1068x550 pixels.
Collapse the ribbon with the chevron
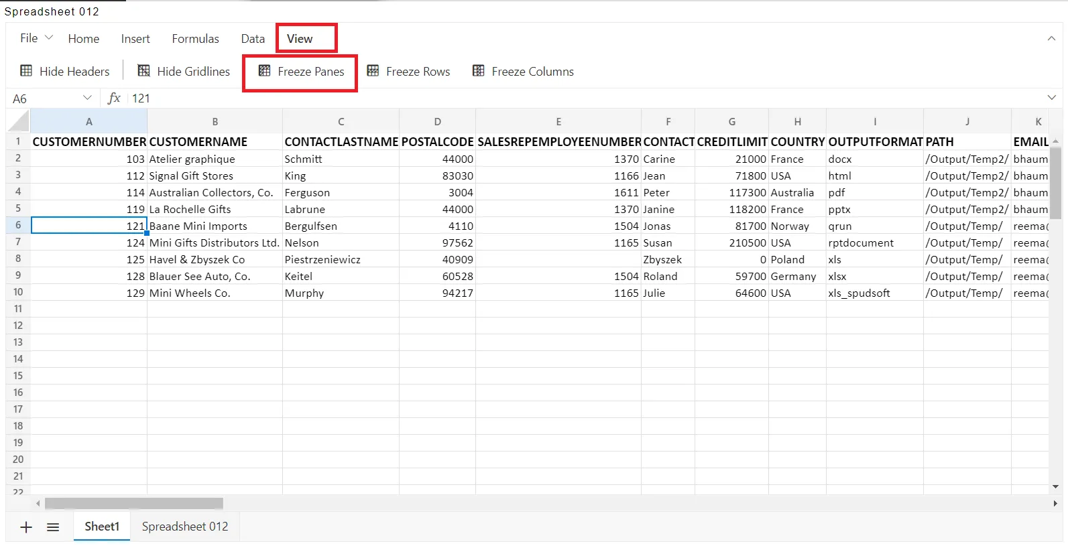[1051, 39]
